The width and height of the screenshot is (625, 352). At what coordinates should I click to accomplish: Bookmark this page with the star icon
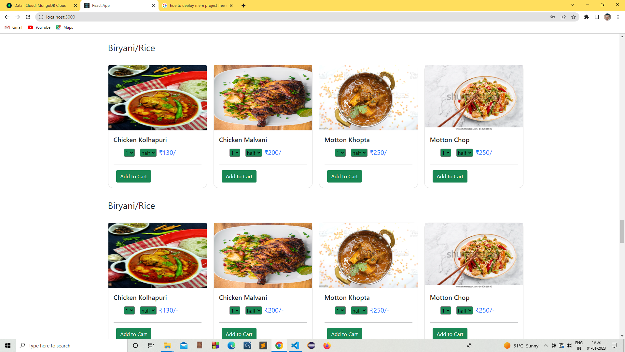tap(574, 17)
